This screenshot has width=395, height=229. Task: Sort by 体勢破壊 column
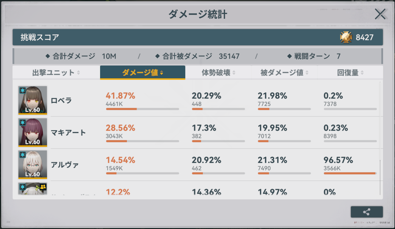(218, 73)
